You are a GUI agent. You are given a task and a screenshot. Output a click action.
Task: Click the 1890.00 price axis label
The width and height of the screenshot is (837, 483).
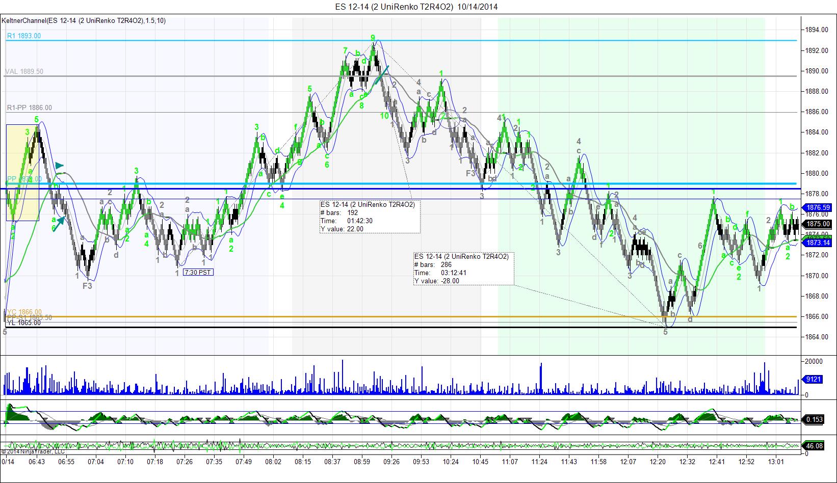click(x=817, y=71)
